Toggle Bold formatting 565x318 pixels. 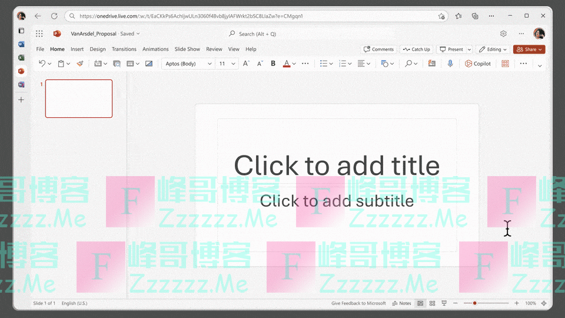(x=273, y=64)
